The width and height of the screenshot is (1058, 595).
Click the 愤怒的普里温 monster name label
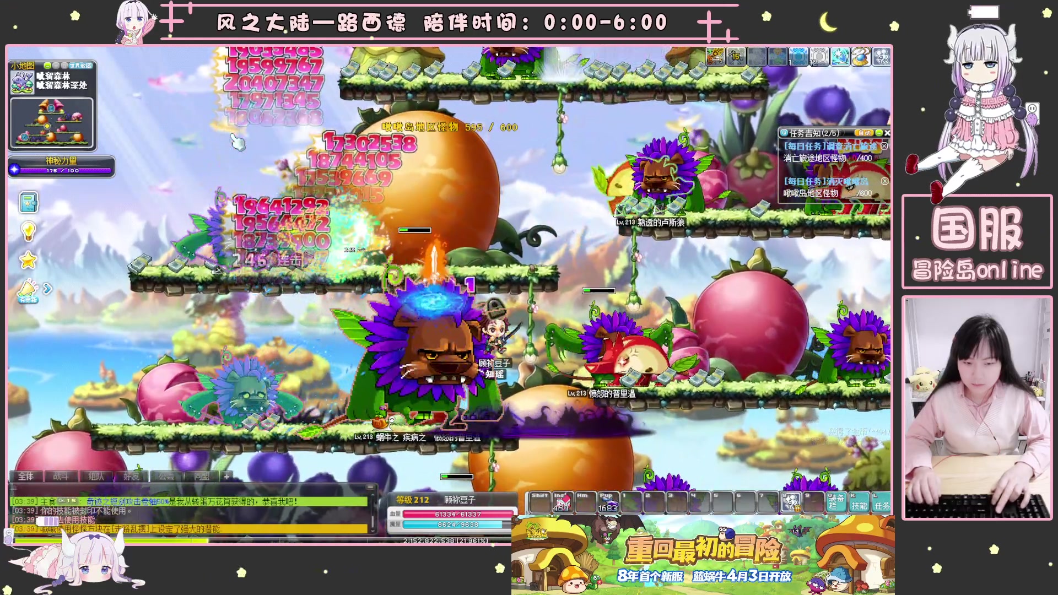pyautogui.click(x=612, y=393)
